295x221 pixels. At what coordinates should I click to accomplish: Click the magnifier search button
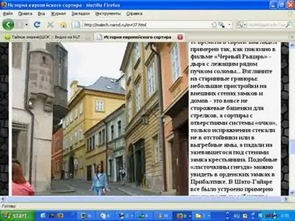click(288, 25)
